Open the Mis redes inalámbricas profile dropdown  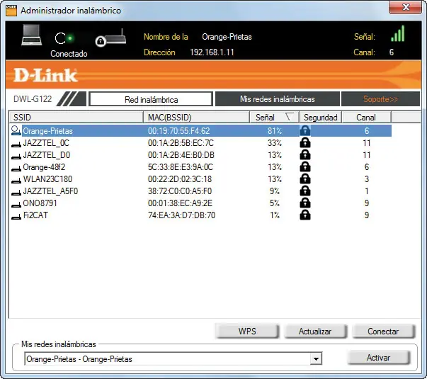point(316,359)
